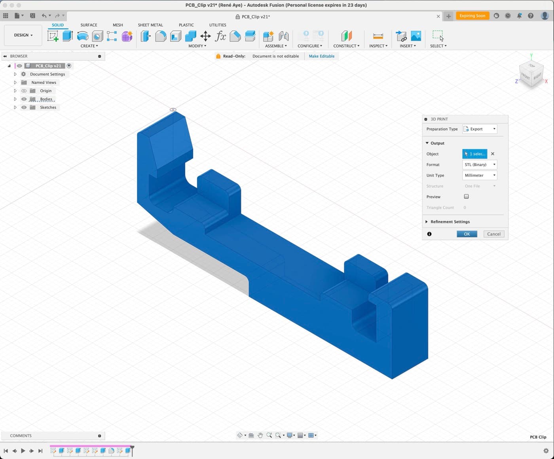Pick the Measure inspect tool
The height and width of the screenshot is (459, 554).
point(378,36)
